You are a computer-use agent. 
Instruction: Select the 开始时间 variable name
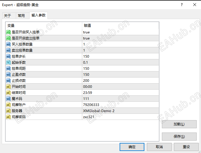(x=19, y=86)
